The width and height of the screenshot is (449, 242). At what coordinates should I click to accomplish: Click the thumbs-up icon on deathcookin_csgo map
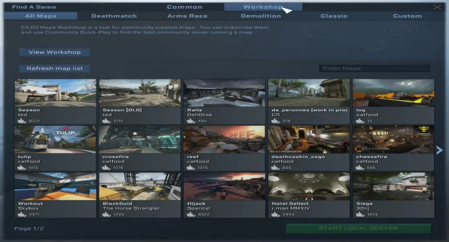(x=275, y=168)
